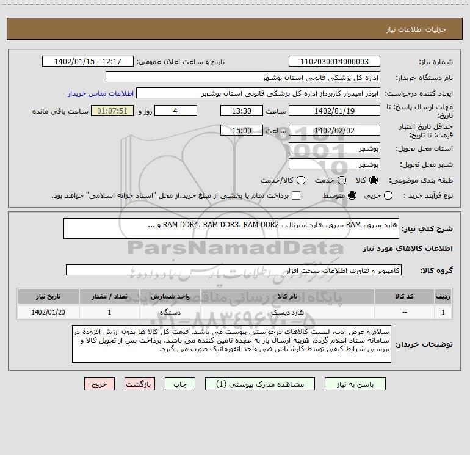Select the متوسط purchase type radio

point(352,195)
